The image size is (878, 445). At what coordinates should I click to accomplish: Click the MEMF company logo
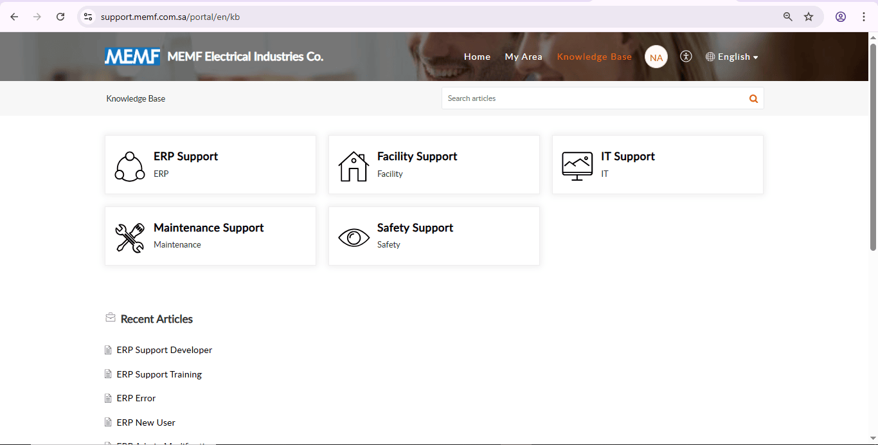pos(132,57)
